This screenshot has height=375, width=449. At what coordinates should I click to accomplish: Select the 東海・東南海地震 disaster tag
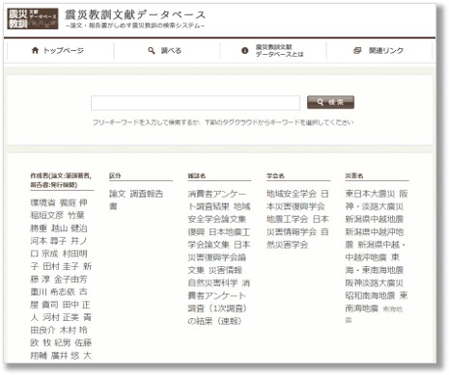[x=375, y=264]
